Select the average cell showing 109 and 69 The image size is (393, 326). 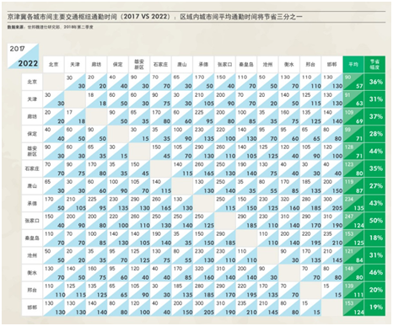pyautogui.click(x=353, y=116)
